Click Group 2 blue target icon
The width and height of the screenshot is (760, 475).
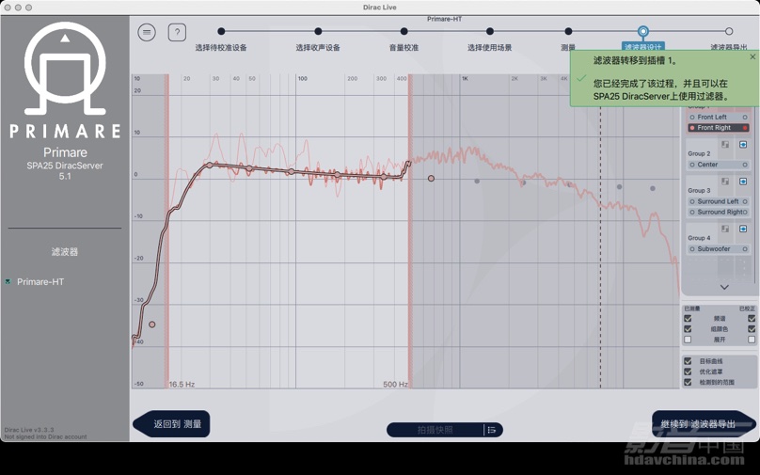click(743, 145)
